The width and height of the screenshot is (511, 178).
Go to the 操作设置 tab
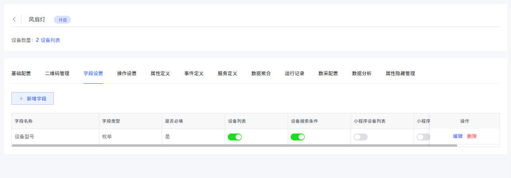127,73
